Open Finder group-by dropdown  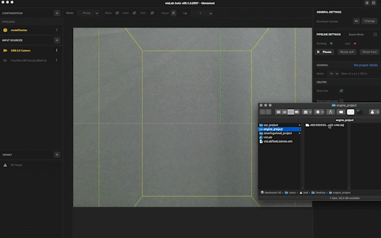pos(307,112)
